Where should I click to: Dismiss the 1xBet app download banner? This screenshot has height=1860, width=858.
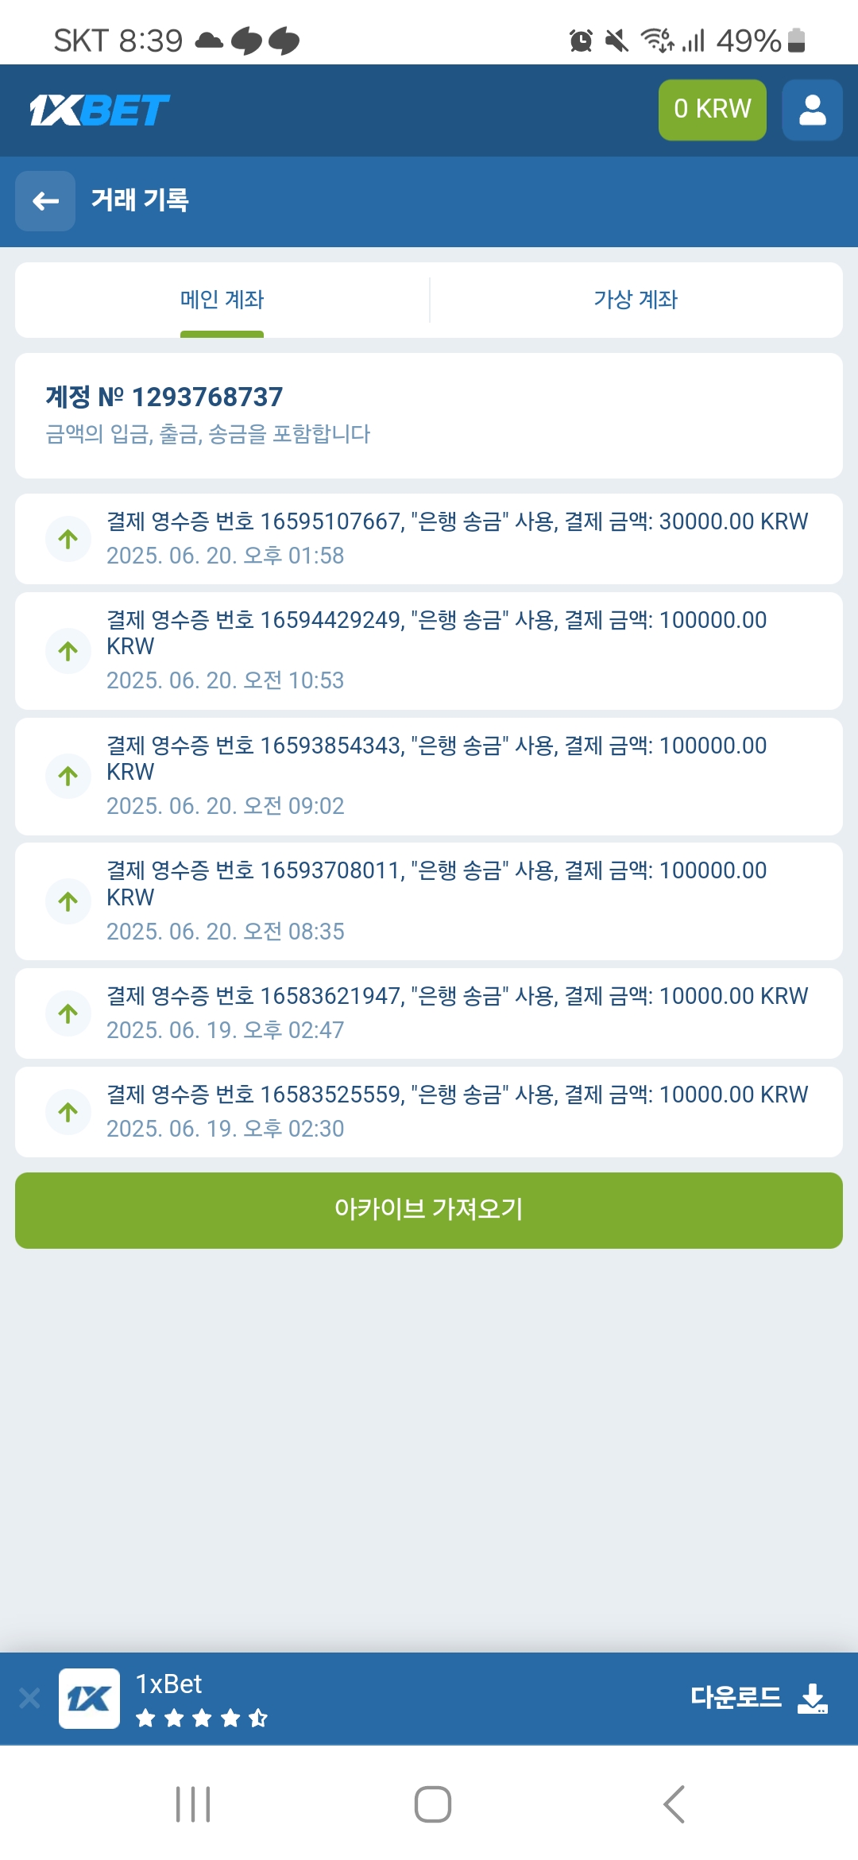tap(29, 1698)
